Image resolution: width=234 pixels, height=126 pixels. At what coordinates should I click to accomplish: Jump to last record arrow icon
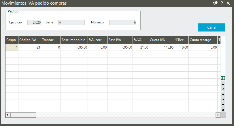[223, 110]
